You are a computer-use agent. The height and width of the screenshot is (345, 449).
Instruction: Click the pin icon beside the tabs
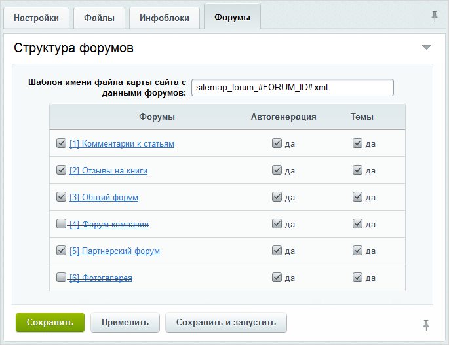(434, 16)
